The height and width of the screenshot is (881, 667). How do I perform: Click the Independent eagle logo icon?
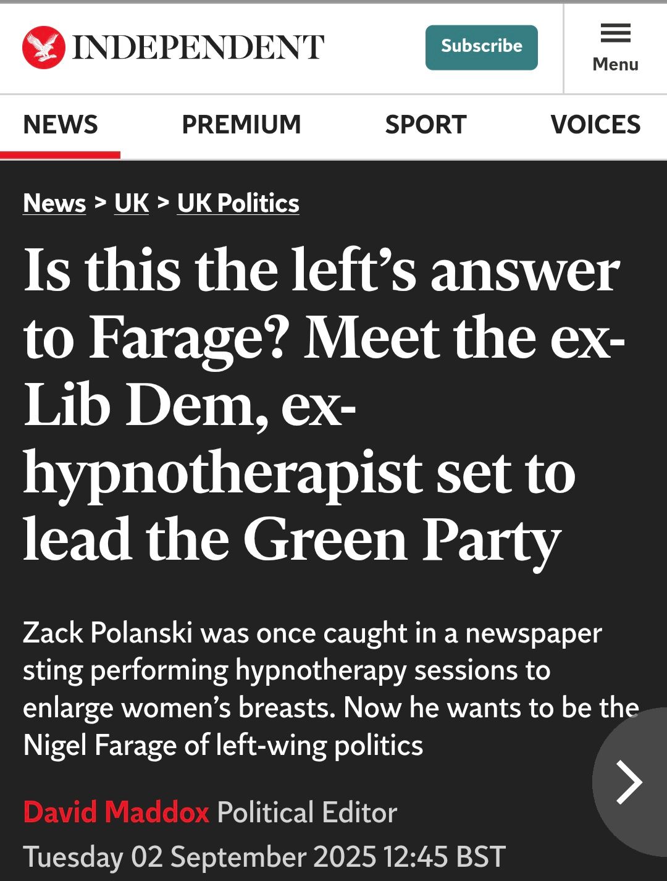tap(43, 47)
